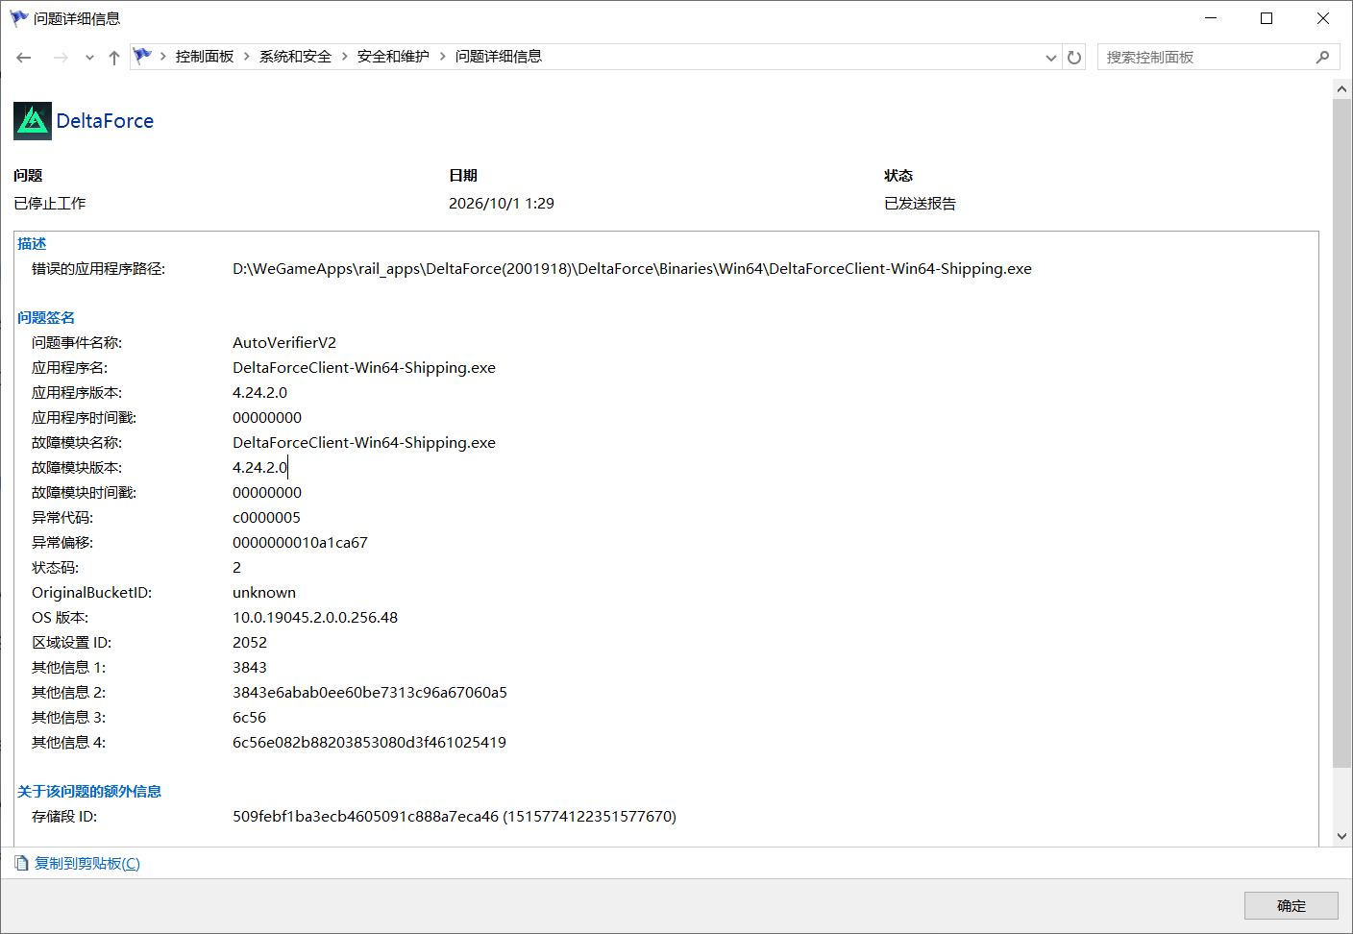
Task: Click the 已停止工作 problem text
Action: tap(50, 204)
